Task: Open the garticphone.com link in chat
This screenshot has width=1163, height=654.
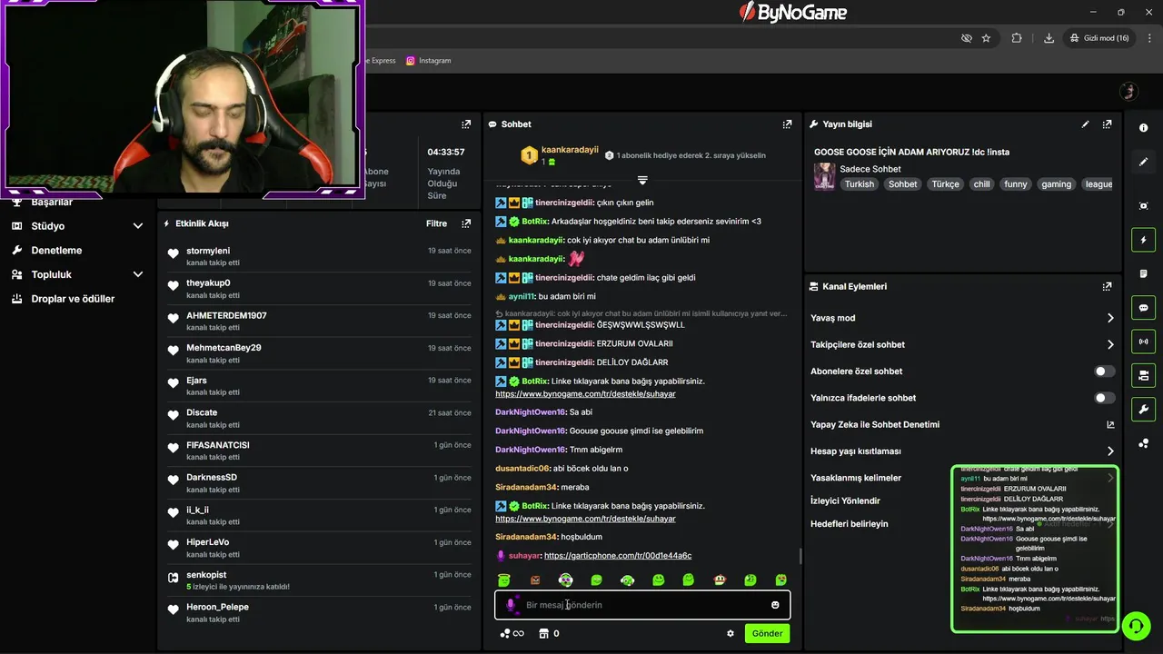Action: click(x=618, y=556)
